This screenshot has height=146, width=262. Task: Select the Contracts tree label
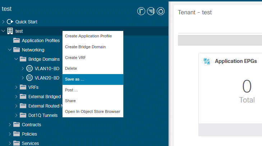(x=31, y=125)
